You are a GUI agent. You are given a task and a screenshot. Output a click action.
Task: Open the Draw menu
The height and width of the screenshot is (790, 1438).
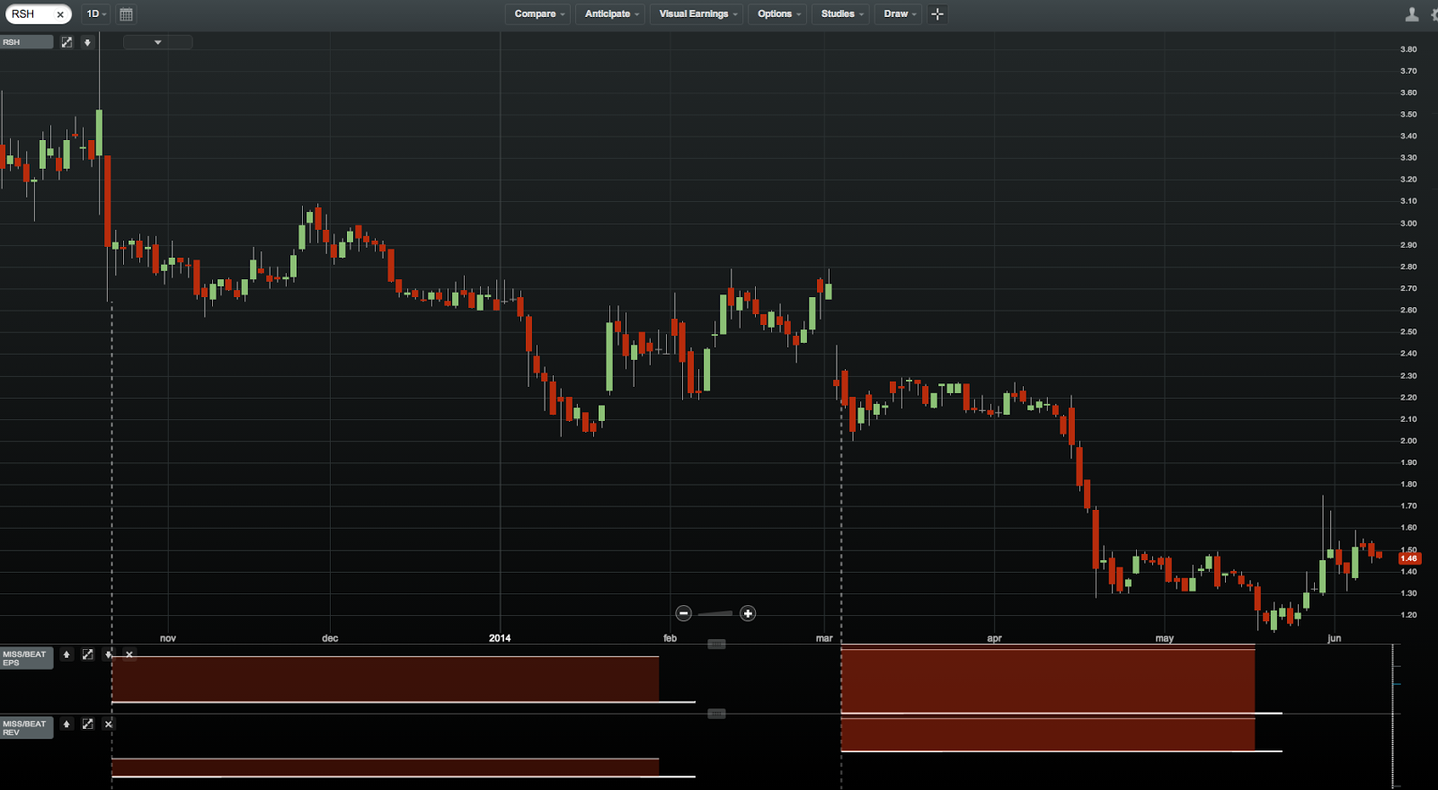[x=899, y=14]
